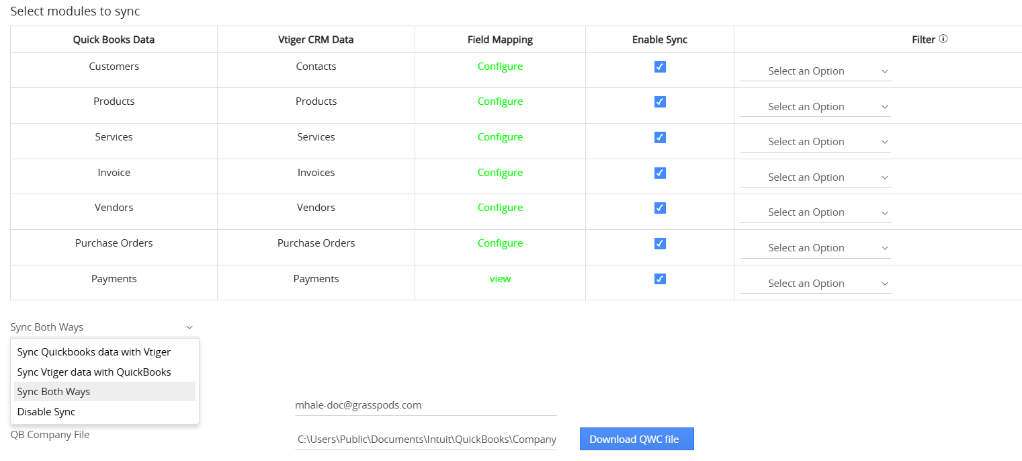
Task: Open the Purchase Orders filter dropdown
Action: [x=816, y=248]
